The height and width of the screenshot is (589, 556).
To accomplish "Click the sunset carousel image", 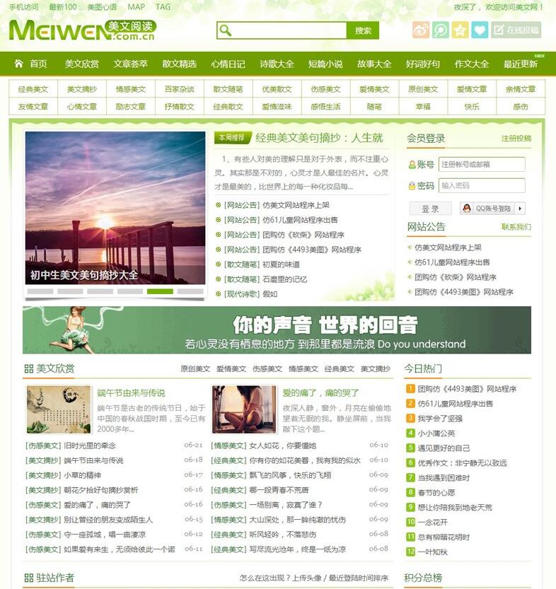I will 115,208.
